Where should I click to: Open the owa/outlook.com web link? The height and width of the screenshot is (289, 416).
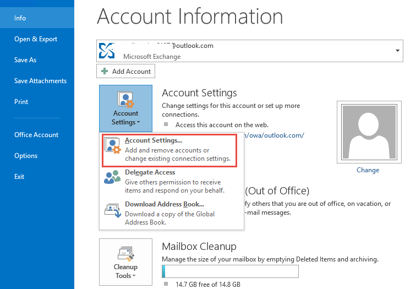(x=274, y=135)
